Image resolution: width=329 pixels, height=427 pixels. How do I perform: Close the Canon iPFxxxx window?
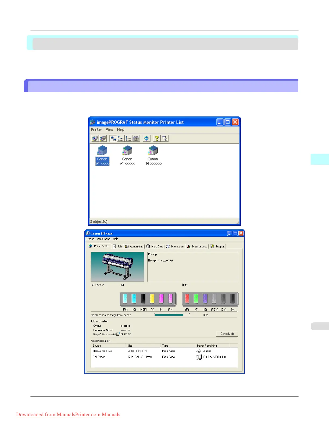pos(241,233)
